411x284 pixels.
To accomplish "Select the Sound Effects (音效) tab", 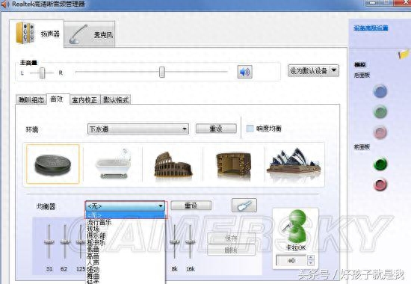I will [57, 99].
